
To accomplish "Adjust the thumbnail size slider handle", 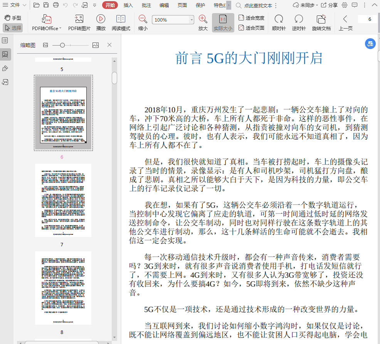I will [x=62, y=45].
